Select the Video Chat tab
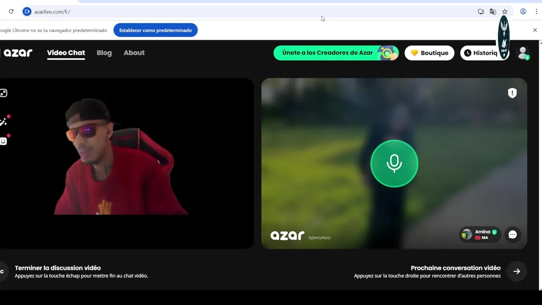The width and height of the screenshot is (542, 305). click(x=66, y=53)
